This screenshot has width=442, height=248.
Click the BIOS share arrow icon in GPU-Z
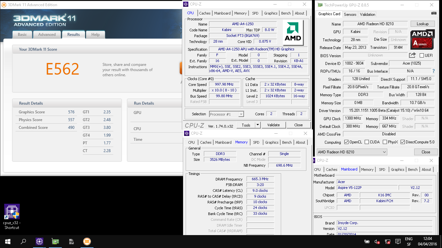412,55
